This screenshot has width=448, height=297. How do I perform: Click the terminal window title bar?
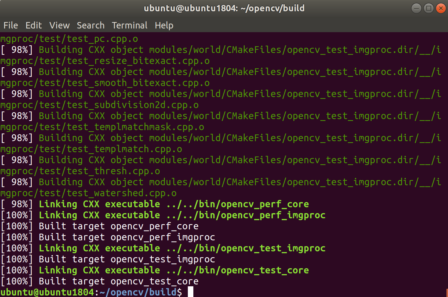coord(224,8)
